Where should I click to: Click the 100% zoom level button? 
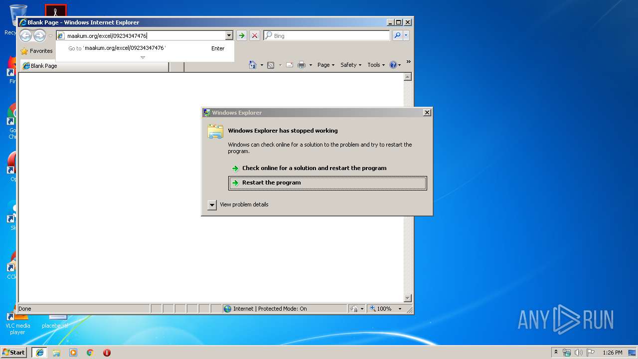coord(380,309)
